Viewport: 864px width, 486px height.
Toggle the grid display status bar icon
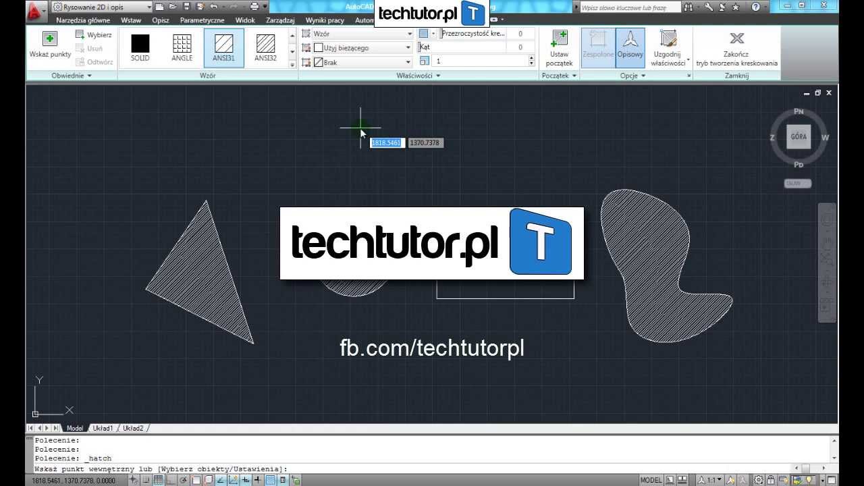click(158, 480)
